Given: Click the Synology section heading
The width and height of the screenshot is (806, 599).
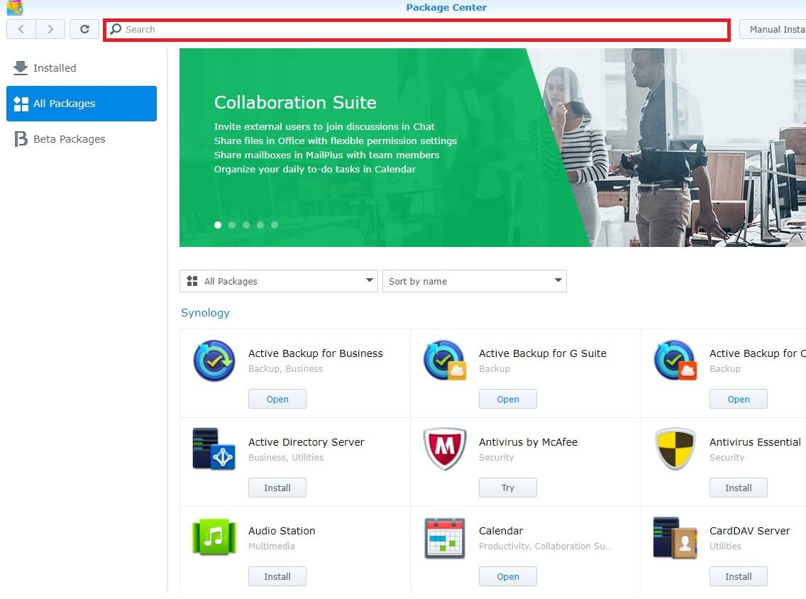Looking at the screenshot, I should (205, 312).
